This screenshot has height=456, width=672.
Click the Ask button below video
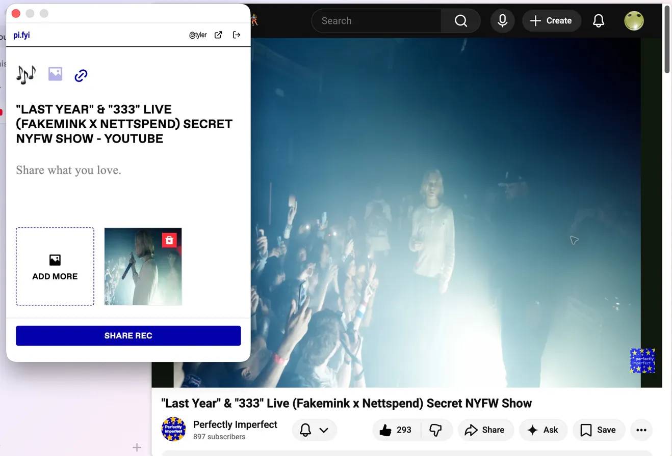click(542, 430)
